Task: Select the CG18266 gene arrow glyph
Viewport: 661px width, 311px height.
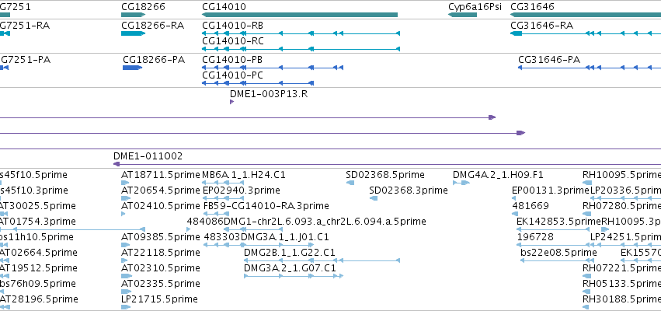Action: 134,15
